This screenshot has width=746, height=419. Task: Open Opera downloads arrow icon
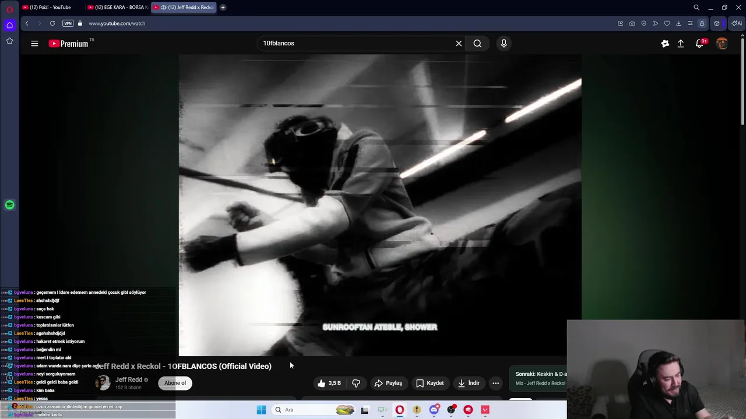tap(678, 23)
